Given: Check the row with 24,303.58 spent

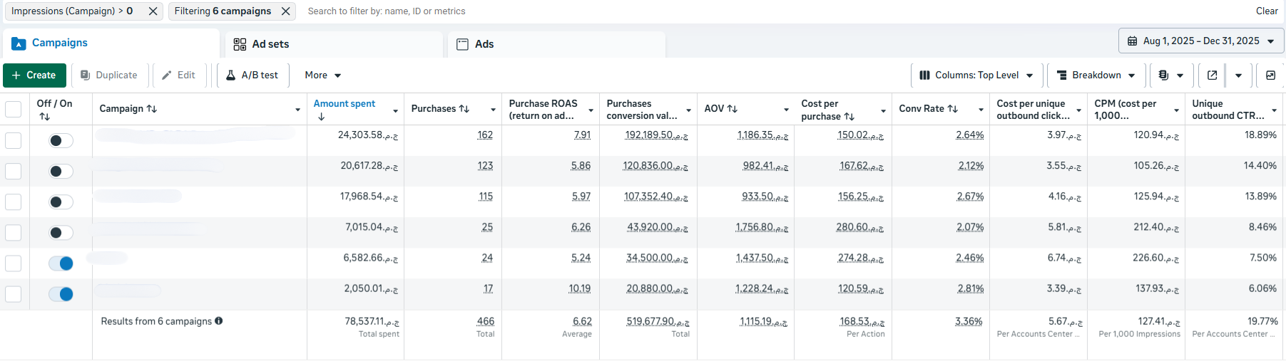Looking at the screenshot, I should pos(13,140).
